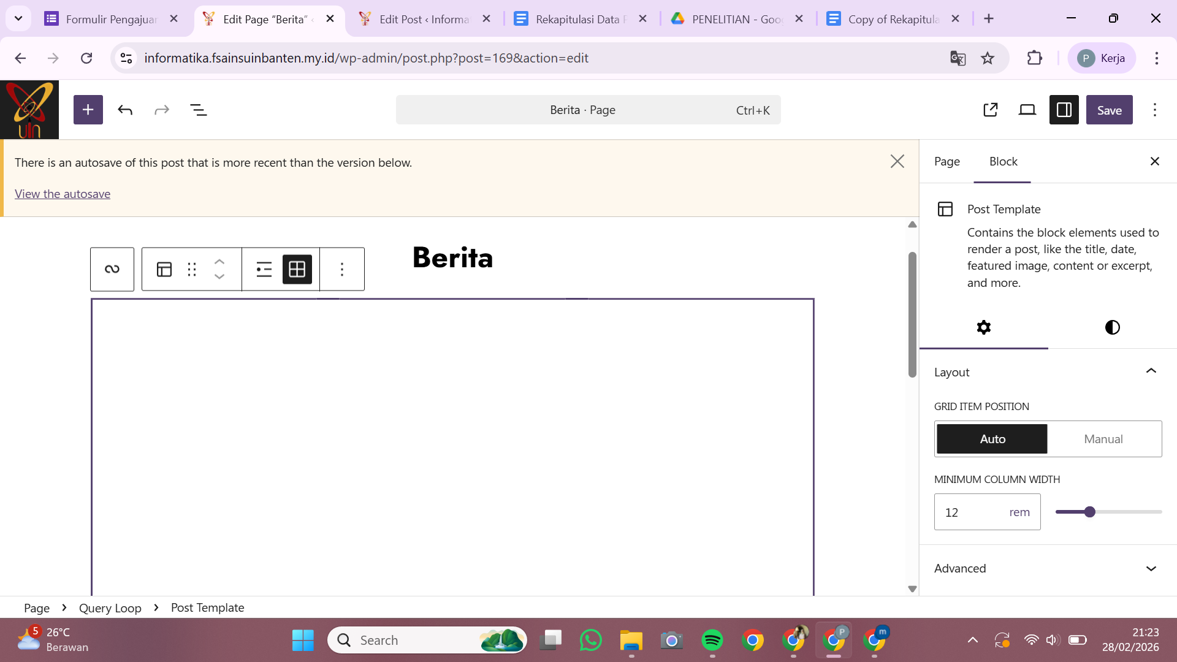Open the Windows Start menu
Viewport: 1177px width, 662px height.
(303, 640)
